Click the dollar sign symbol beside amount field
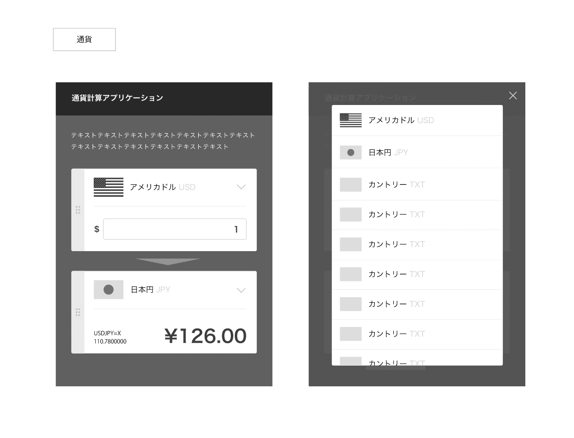The width and height of the screenshot is (574, 438). (97, 229)
